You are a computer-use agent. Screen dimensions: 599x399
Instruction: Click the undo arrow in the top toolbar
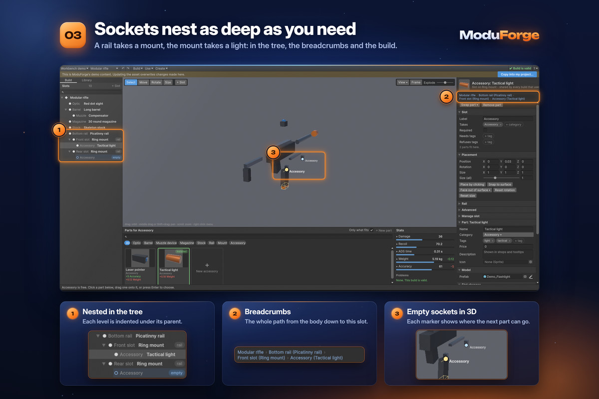123,68
